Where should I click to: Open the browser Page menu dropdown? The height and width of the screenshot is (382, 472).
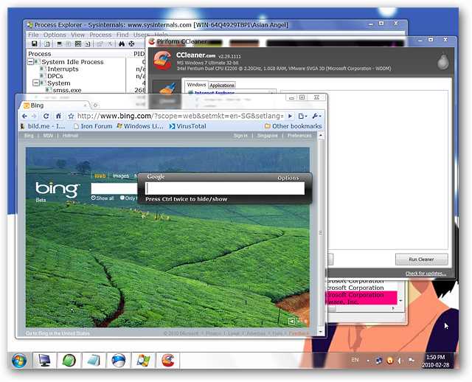[x=302, y=117]
